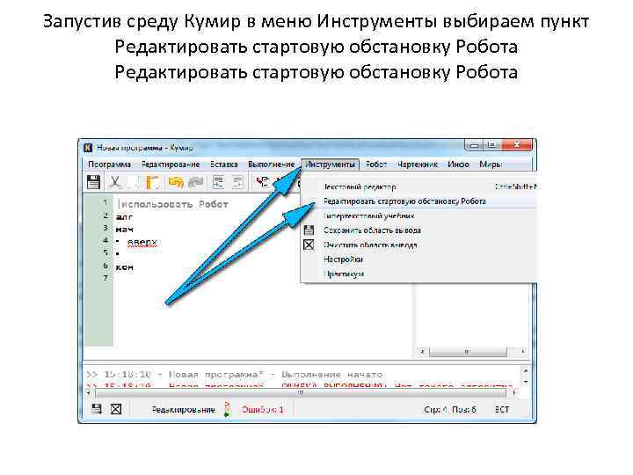Image resolution: width=633 pixels, height=475 pixels.
Task: Click the yellow Undo arrow icon
Action: click(x=176, y=183)
